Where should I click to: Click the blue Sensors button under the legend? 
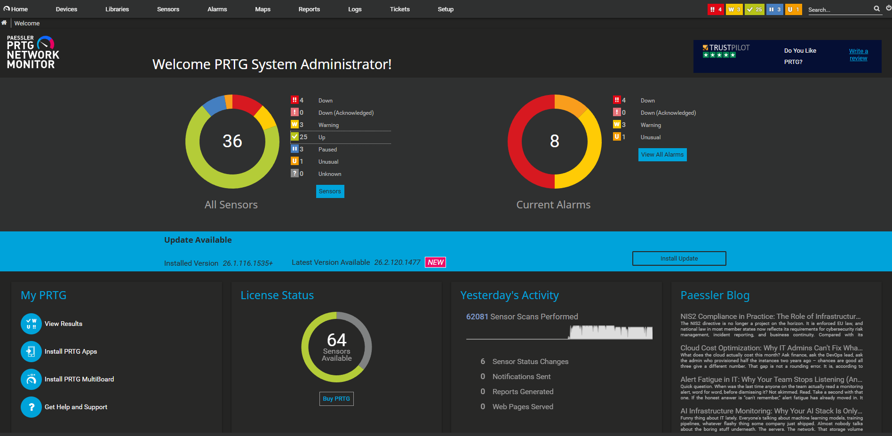(x=330, y=191)
